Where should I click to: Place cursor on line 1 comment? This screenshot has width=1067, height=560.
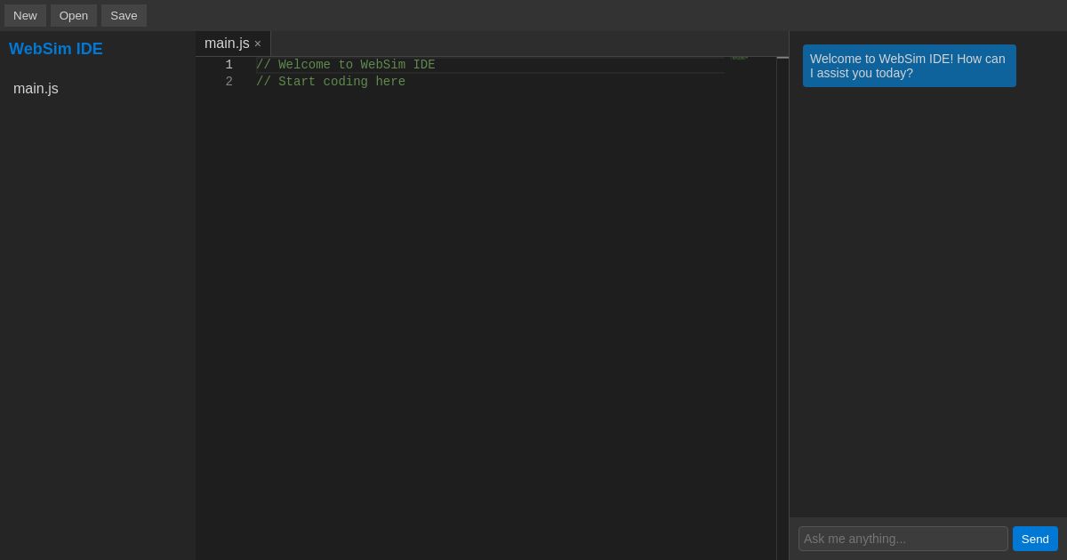(345, 64)
